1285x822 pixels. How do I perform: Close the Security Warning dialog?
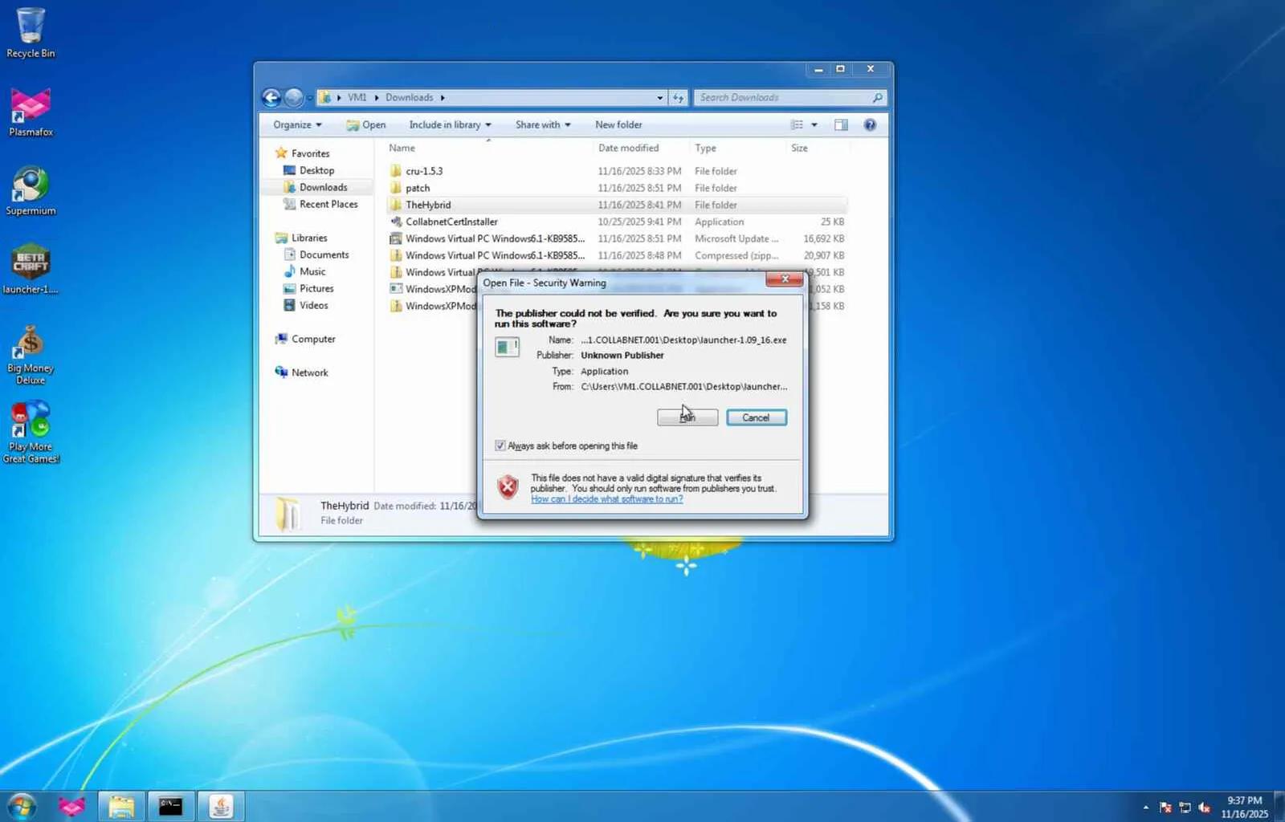click(785, 279)
